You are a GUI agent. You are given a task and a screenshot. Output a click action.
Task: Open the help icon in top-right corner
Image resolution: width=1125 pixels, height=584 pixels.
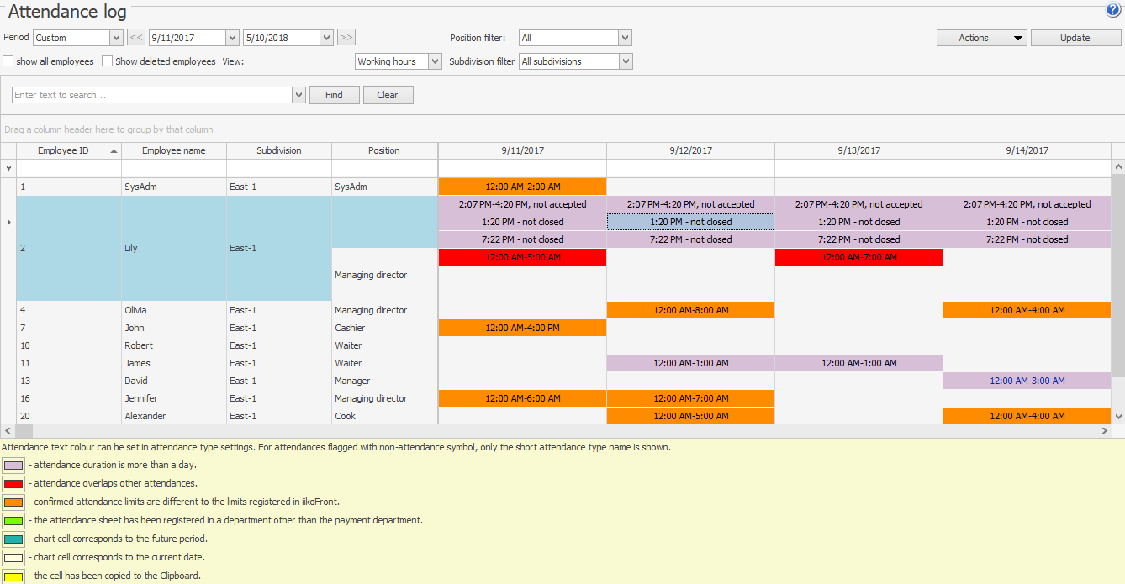[1113, 10]
